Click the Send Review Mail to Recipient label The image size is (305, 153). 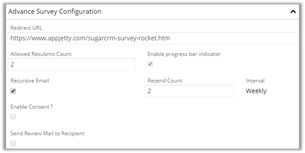tap(47, 133)
